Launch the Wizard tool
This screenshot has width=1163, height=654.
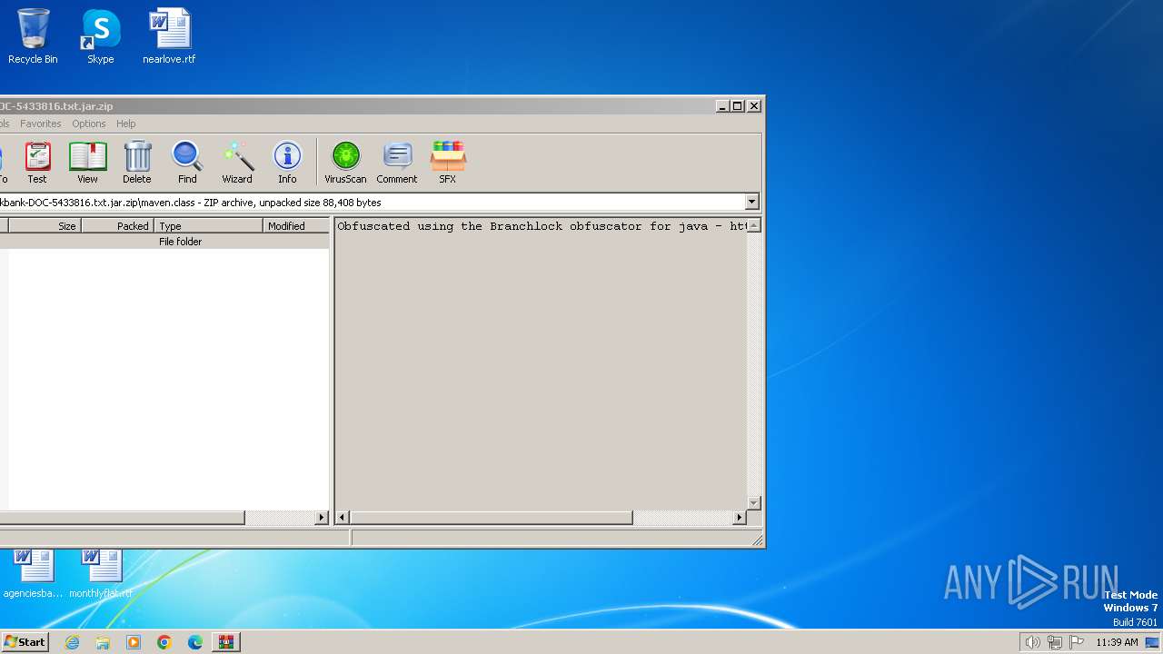point(237,163)
